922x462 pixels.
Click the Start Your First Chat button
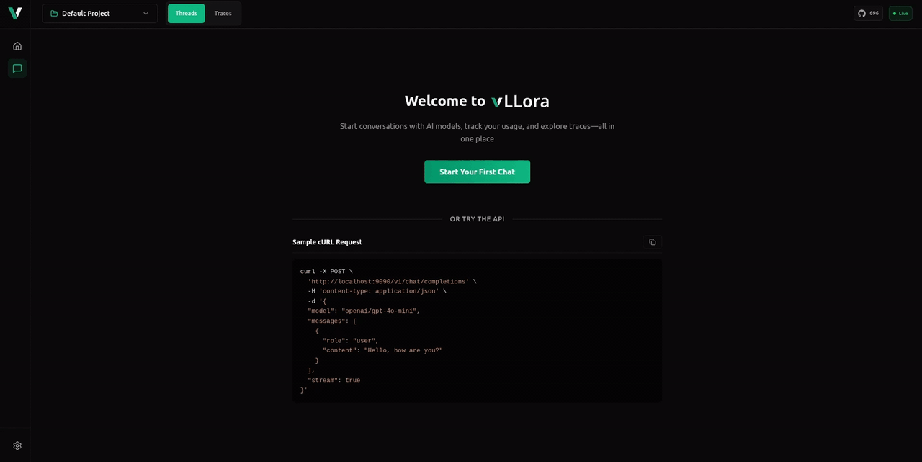tap(477, 172)
